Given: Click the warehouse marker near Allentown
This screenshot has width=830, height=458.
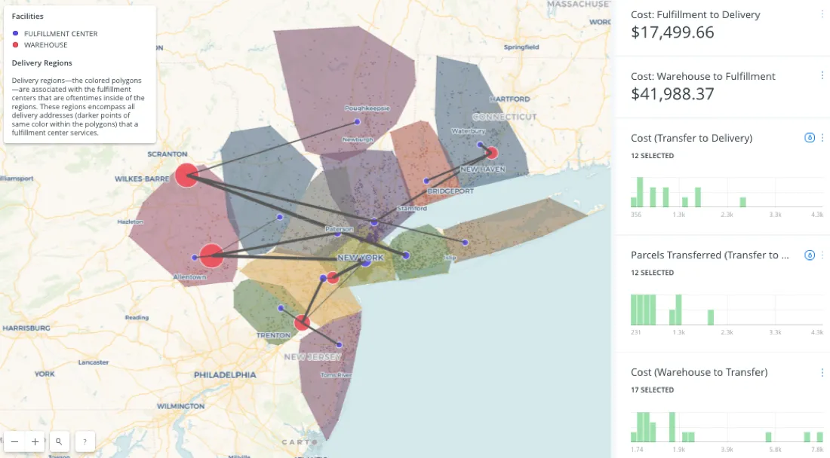Looking at the screenshot, I should click(211, 256).
